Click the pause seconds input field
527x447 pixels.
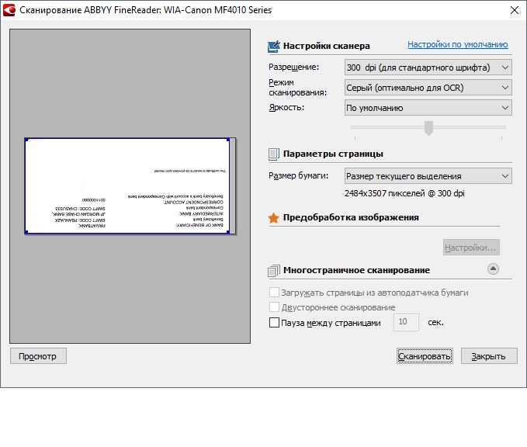pyautogui.click(x=406, y=322)
